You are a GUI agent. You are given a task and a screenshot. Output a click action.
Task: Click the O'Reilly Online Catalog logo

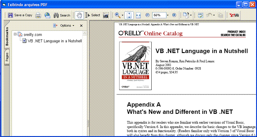coord(150,33)
